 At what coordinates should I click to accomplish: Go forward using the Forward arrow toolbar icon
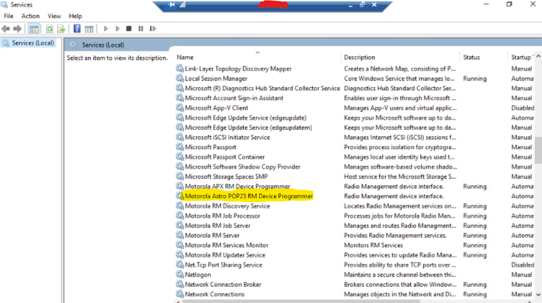tap(17, 29)
